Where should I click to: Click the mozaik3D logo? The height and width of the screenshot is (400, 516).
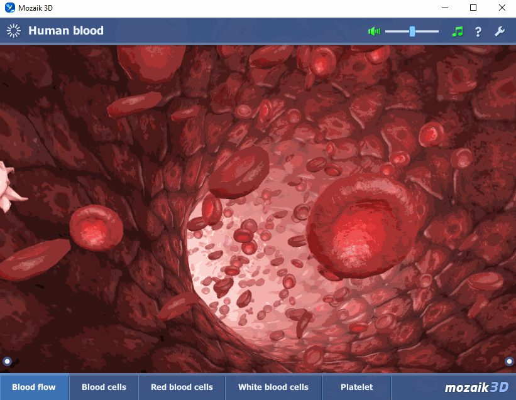coord(476,387)
